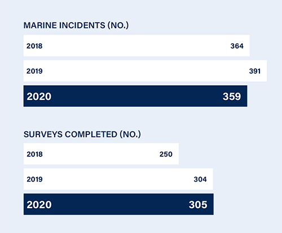The height and width of the screenshot is (233, 282).
Task: Click the 2018 year label under Marine Incidents
Action: [x=34, y=46]
